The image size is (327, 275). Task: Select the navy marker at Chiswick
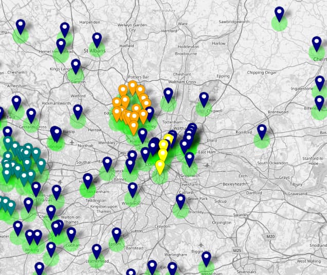pos(107,164)
